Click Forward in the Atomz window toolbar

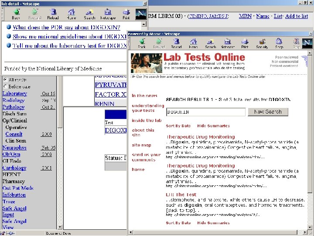click(x=159, y=43)
